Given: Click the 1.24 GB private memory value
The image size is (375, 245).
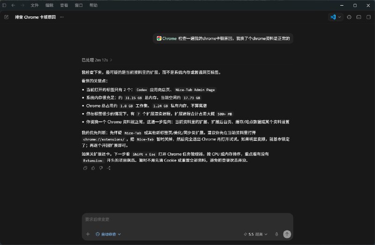Looking at the screenshot, I should 160,106.
